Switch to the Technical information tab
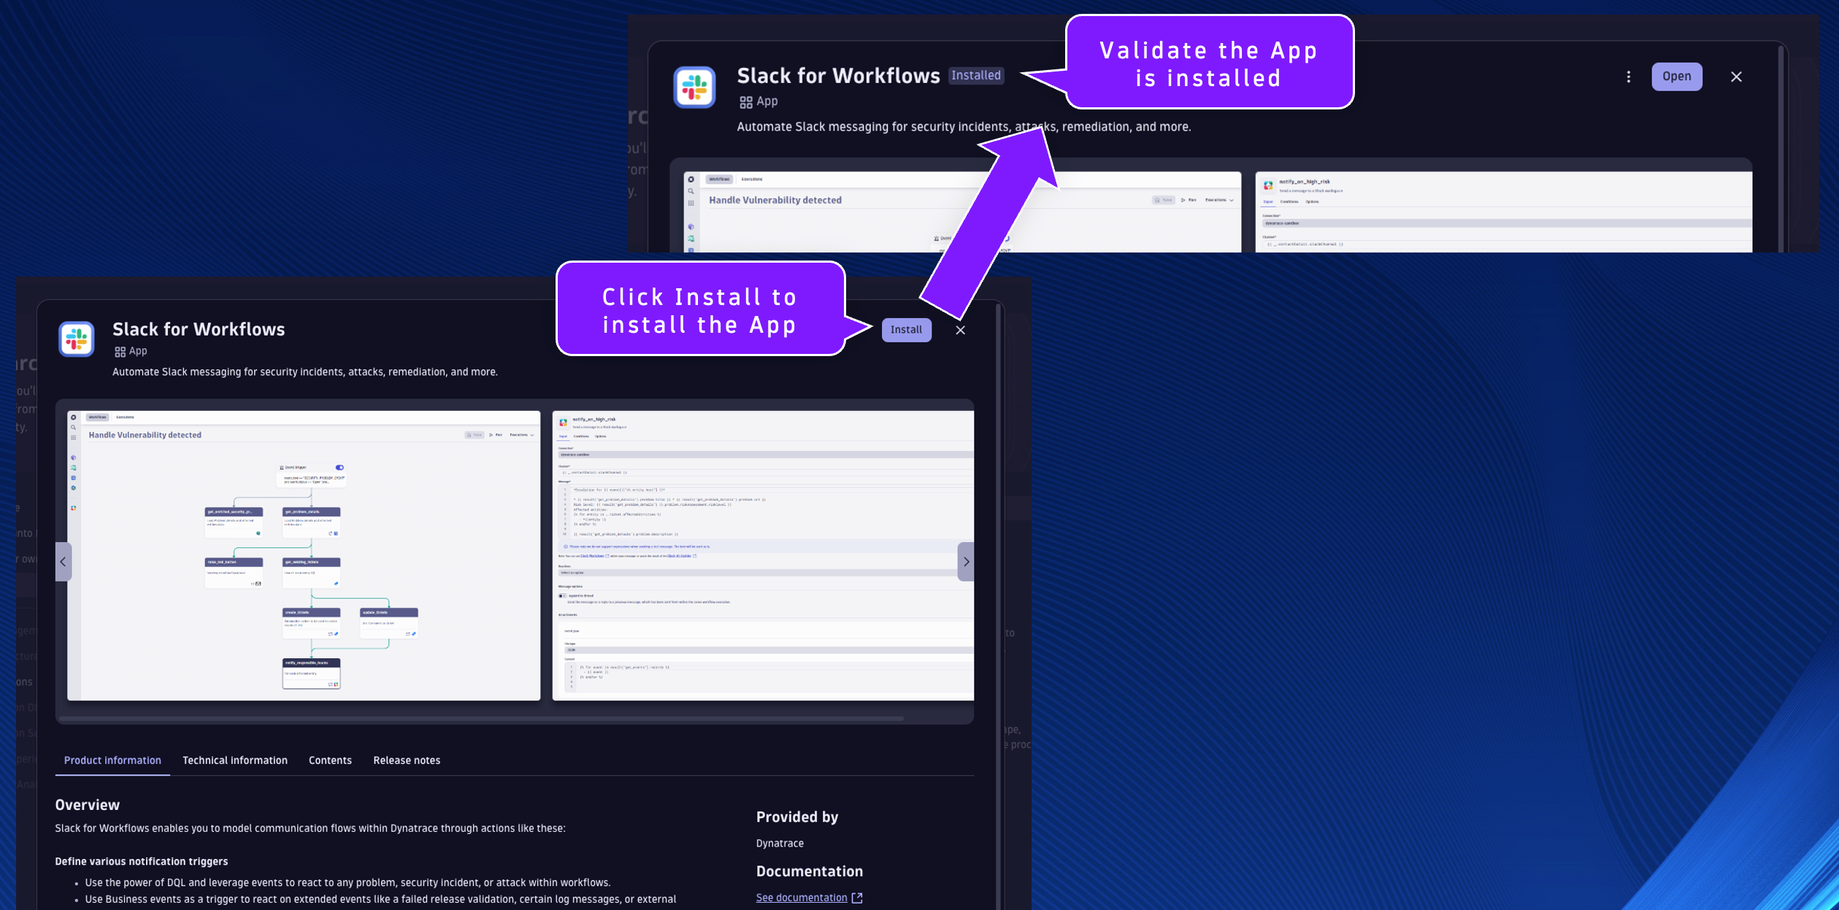Screen dimensions: 1839x910 [x=235, y=760]
